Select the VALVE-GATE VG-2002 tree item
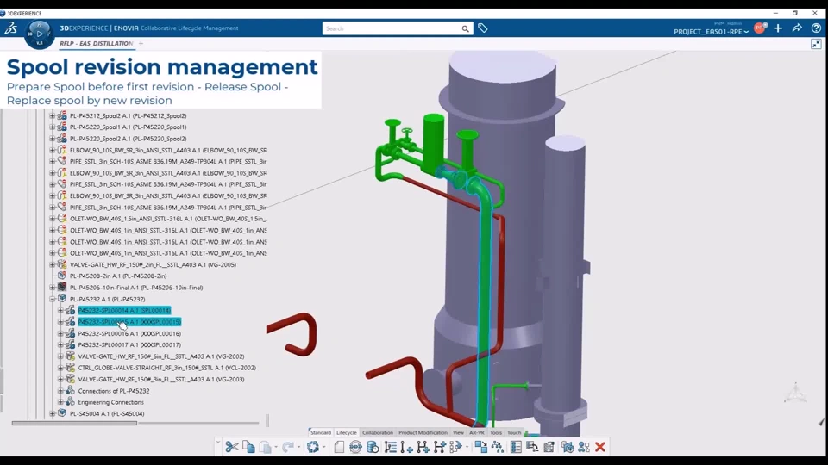The width and height of the screenshot is (828, 465). tap(161, 356)
